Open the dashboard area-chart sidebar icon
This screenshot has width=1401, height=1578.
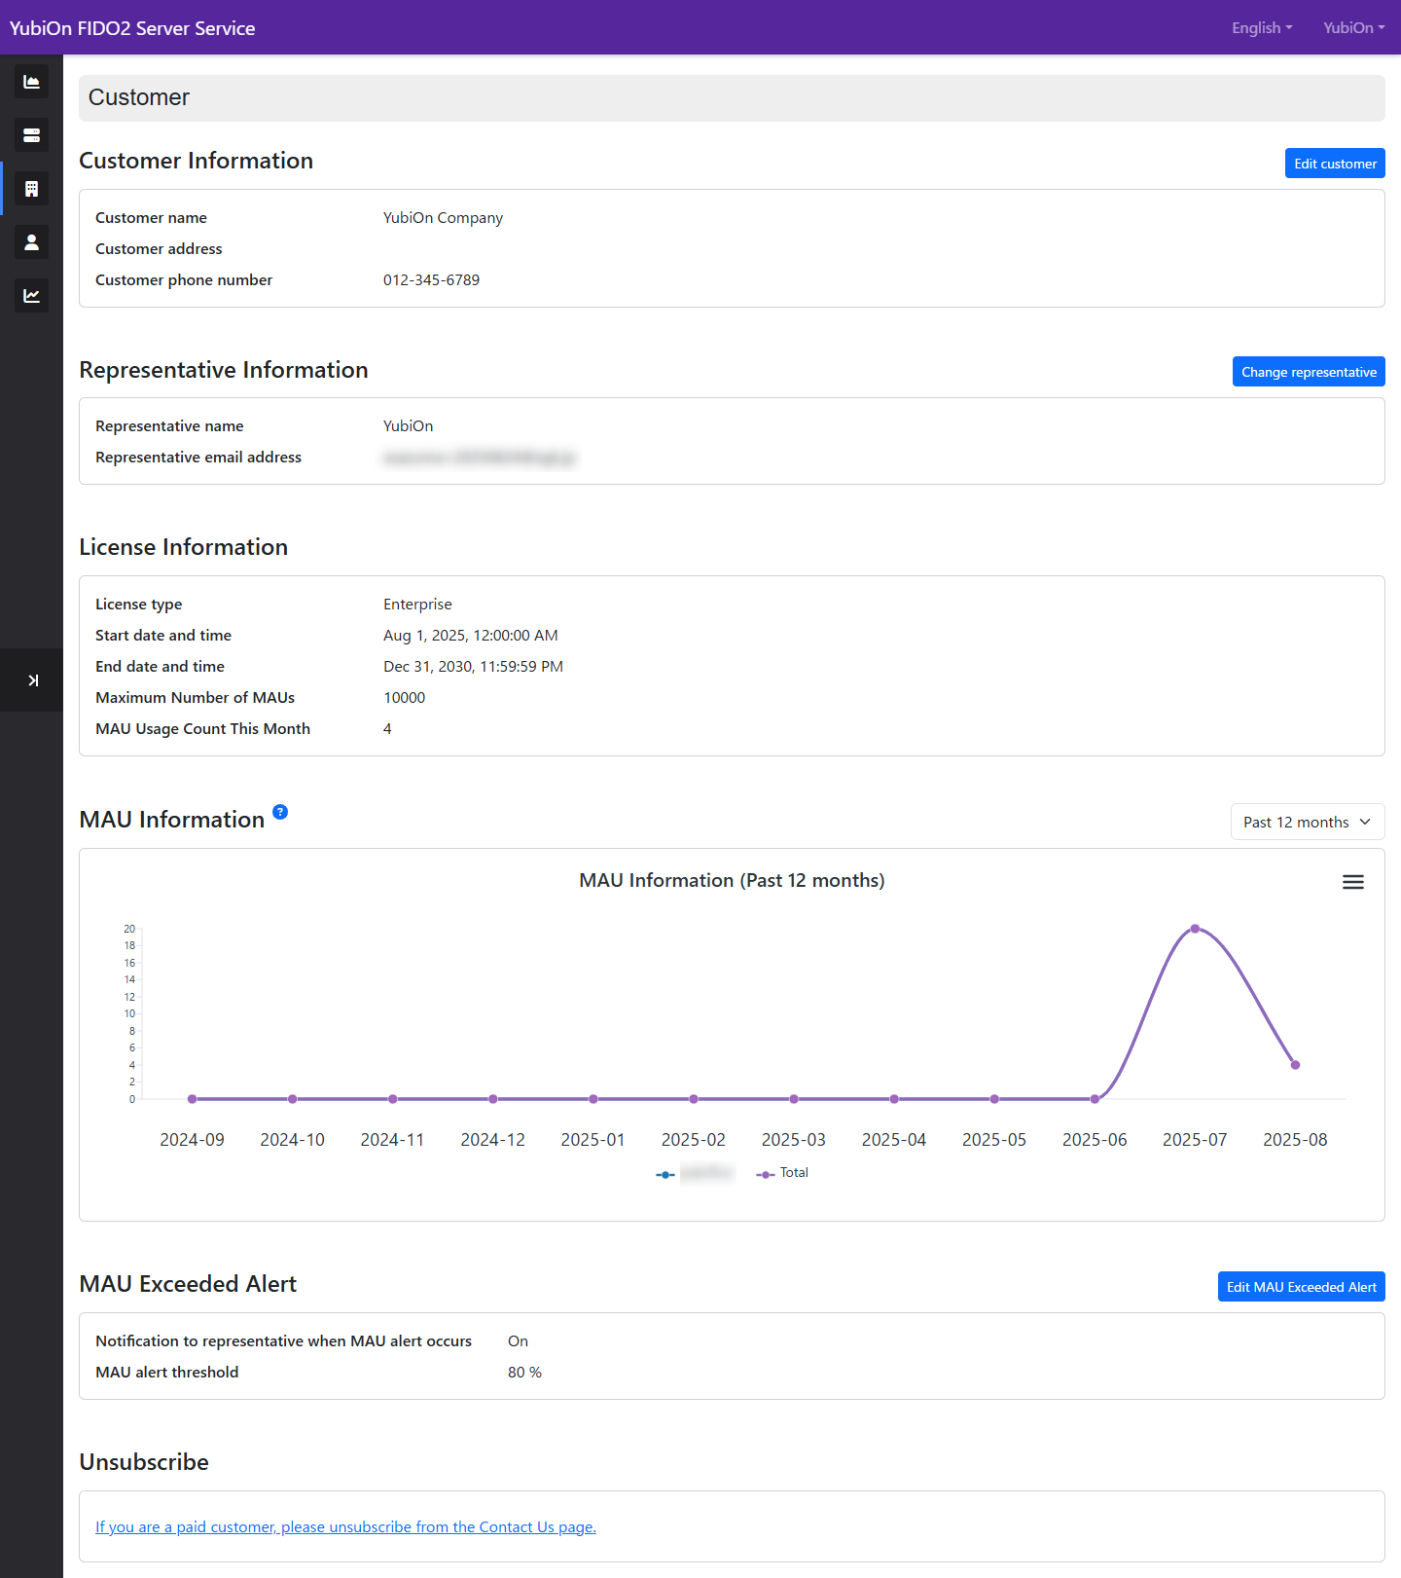coord(31,82)
